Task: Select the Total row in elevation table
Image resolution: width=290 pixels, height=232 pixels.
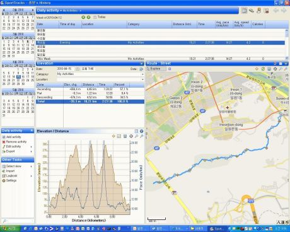Action: [x=90, y=101]
